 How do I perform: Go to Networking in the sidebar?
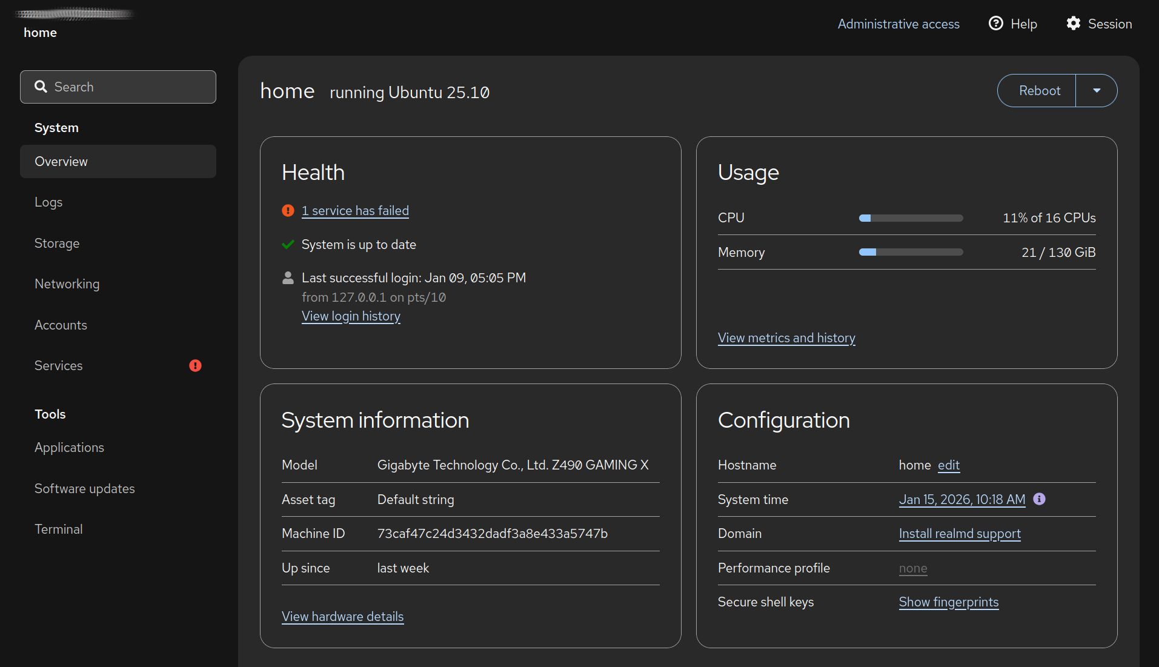click(x=67, y=284)
